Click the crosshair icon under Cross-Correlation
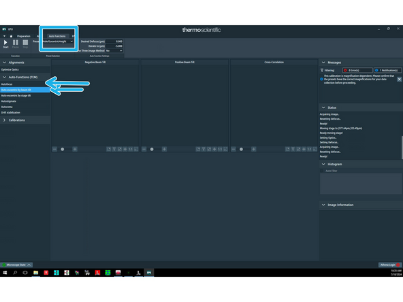Viewport: 403px width, 302px height. tap(304, 149)
